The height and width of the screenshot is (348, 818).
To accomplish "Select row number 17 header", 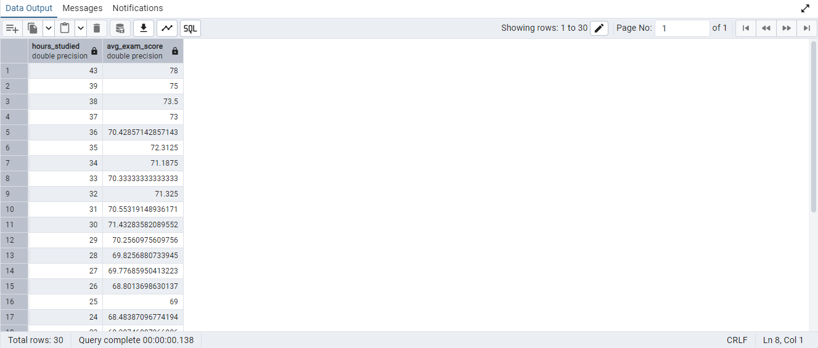I will [14, 317].
